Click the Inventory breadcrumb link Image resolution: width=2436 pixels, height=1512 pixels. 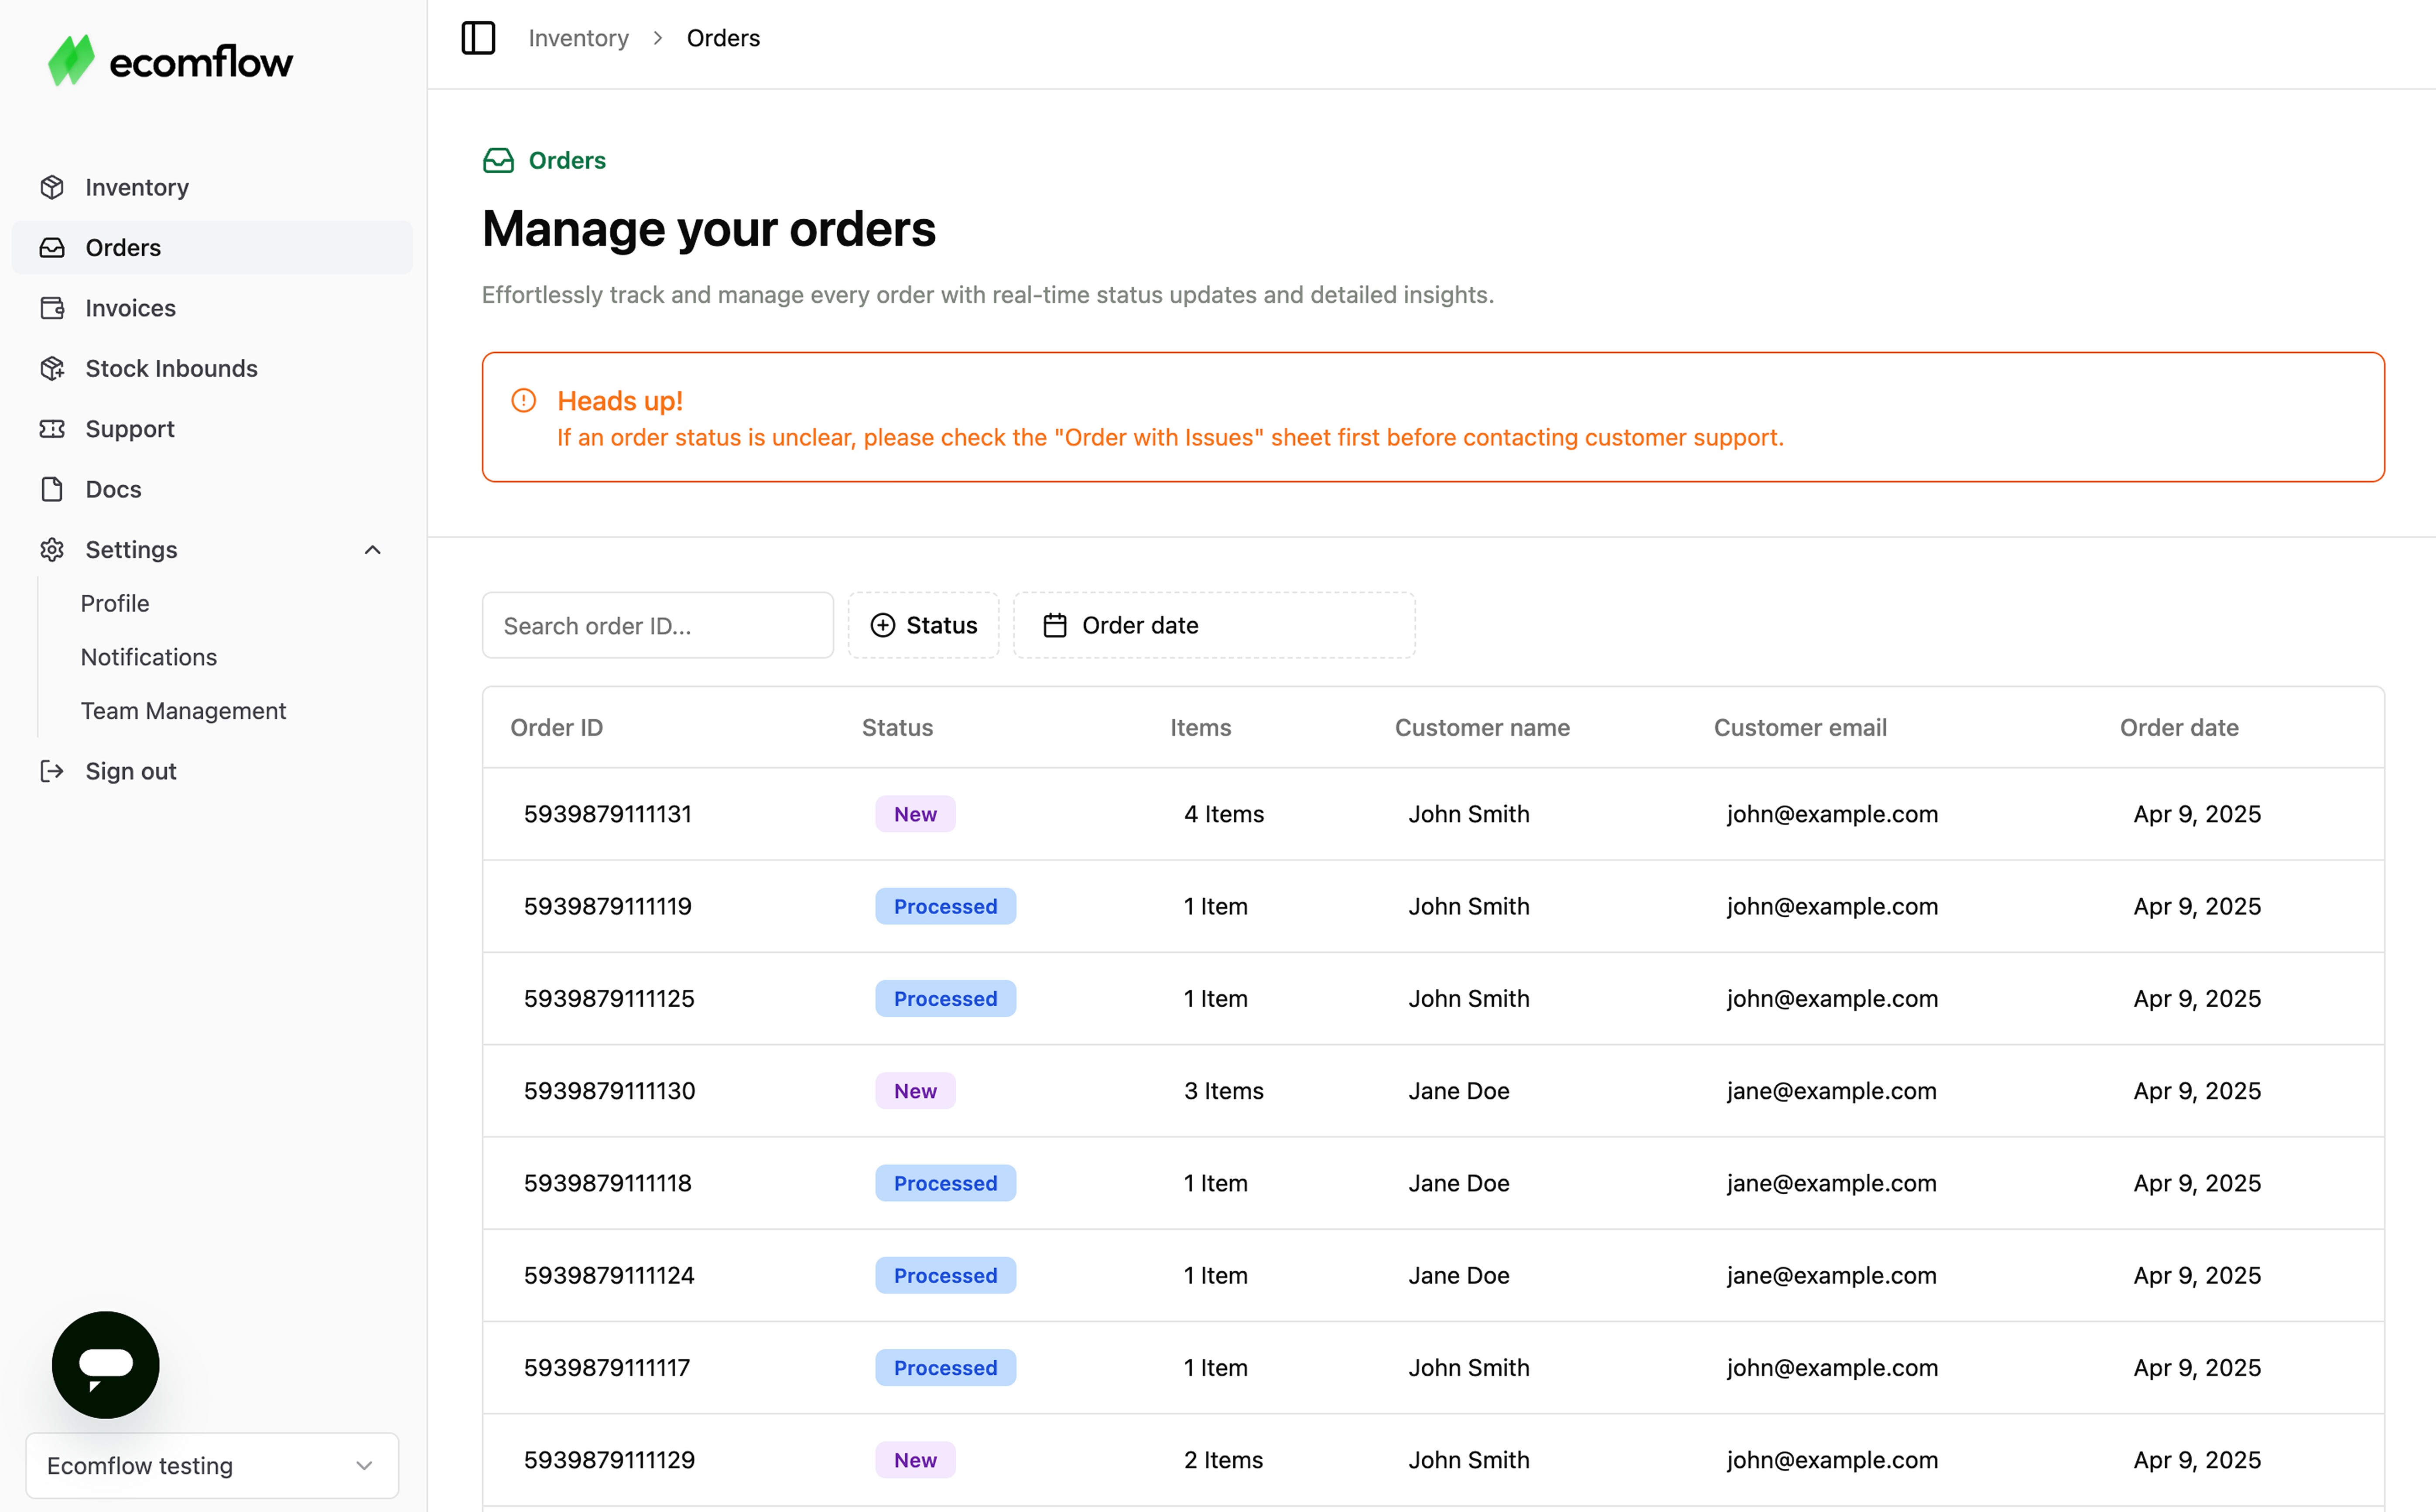pyautogui.click(x=578, y=38)
